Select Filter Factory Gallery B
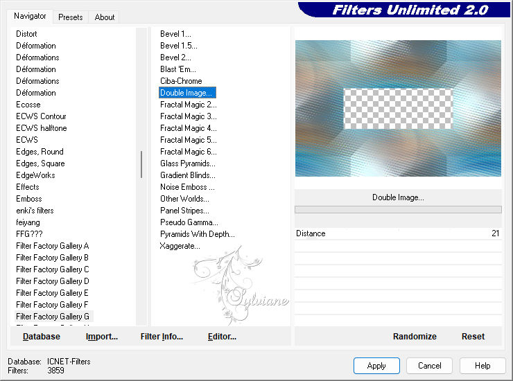 [x=52, y=258]
